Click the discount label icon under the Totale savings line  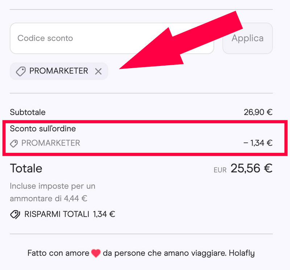[14, 214]
